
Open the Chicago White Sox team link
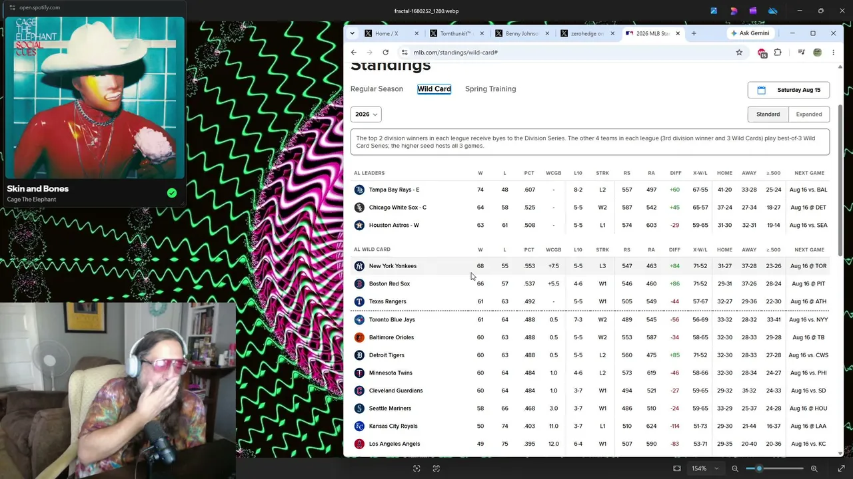[398, 208]
